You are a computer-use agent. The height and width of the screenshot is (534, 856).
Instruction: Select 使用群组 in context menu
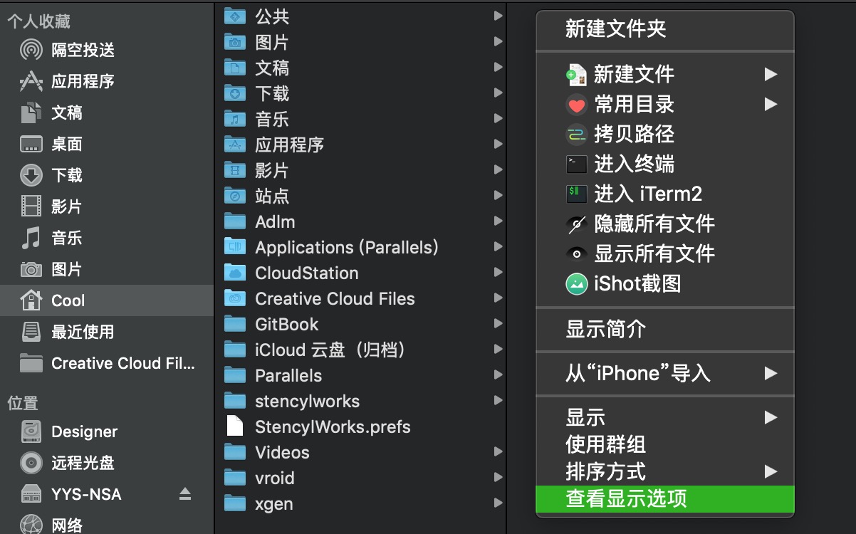click(664, 445)
